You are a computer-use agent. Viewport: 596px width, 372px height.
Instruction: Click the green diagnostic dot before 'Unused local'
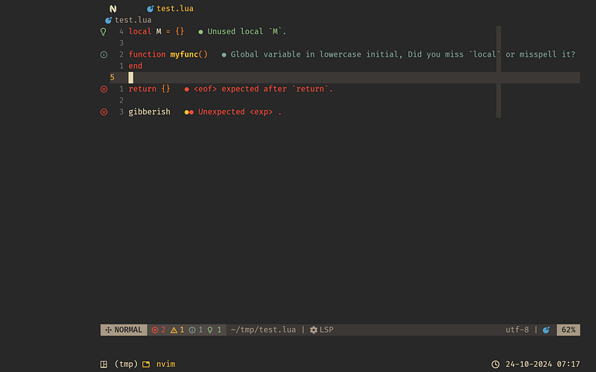(x=200, y=32)
